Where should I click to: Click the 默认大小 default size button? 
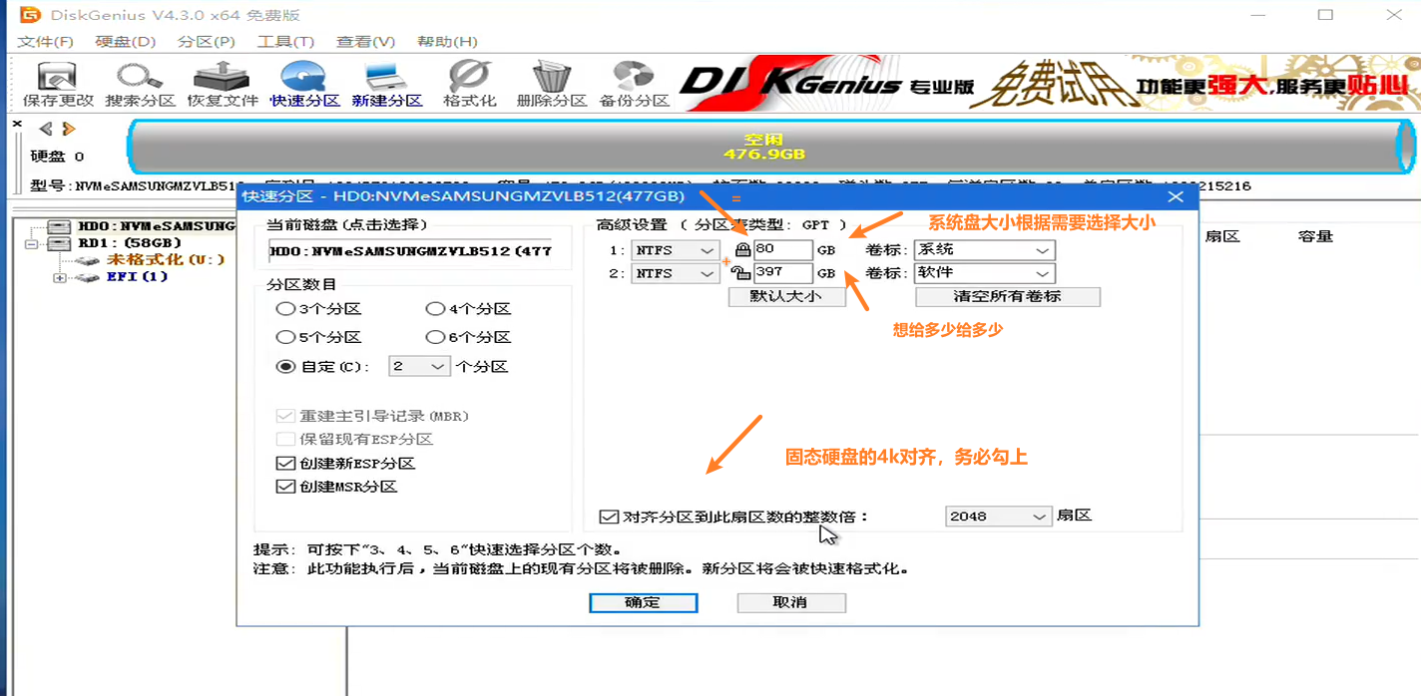[787, 296]
